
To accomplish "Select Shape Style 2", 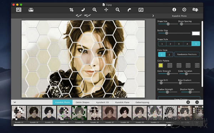I will tap(170, 44).
